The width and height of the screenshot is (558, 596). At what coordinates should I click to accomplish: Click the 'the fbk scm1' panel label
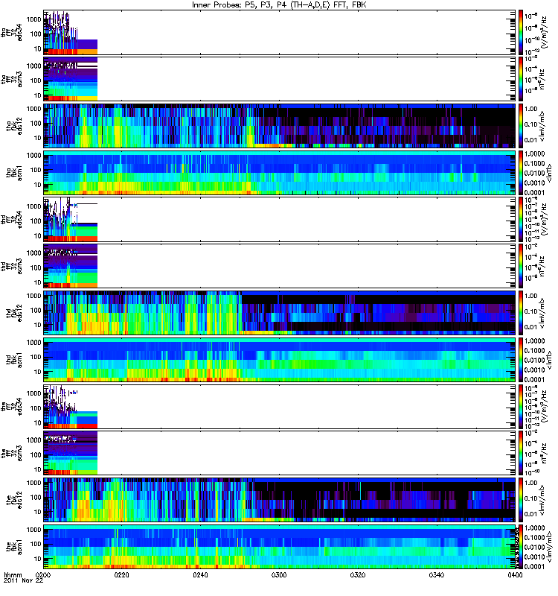pos(14,547)
